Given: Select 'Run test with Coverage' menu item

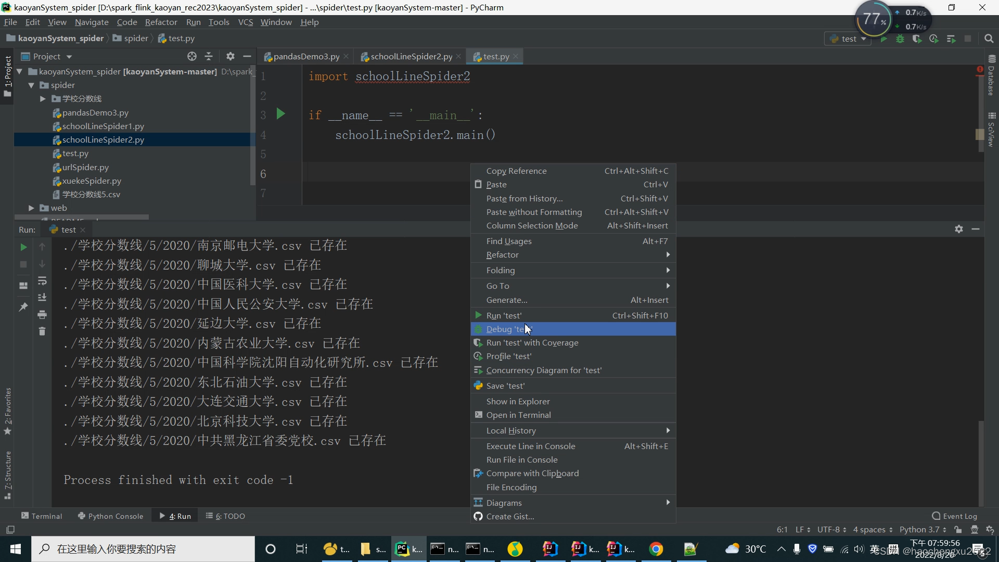Looking at the screenshot, I should tap(532, 342).
